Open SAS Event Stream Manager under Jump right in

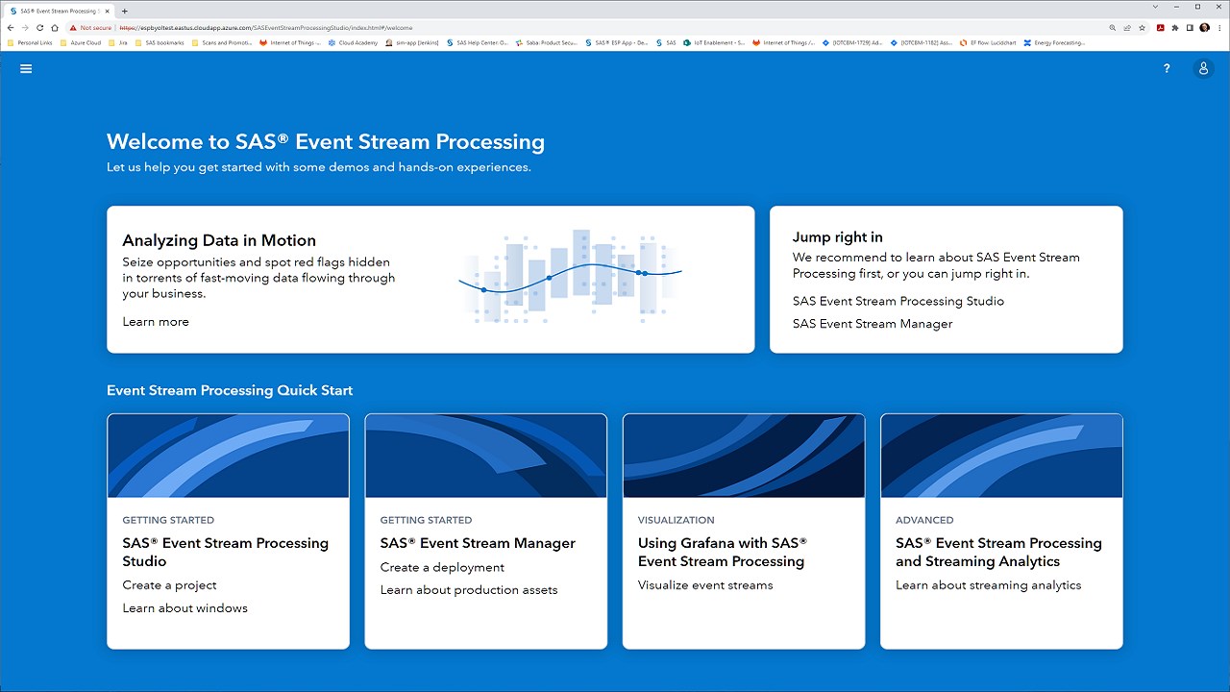873,324
